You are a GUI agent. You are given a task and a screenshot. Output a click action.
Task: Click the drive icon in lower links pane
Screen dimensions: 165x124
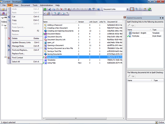(133, 76)
